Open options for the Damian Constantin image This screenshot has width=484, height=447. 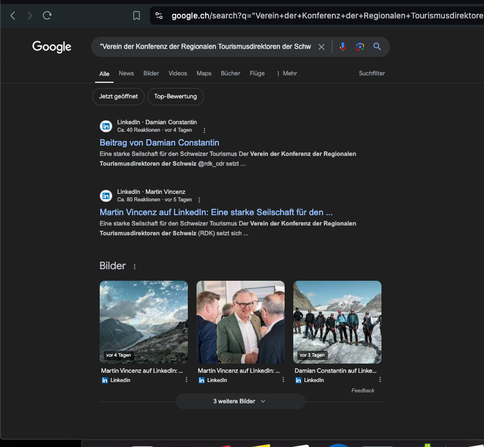(x=380, y=380)
